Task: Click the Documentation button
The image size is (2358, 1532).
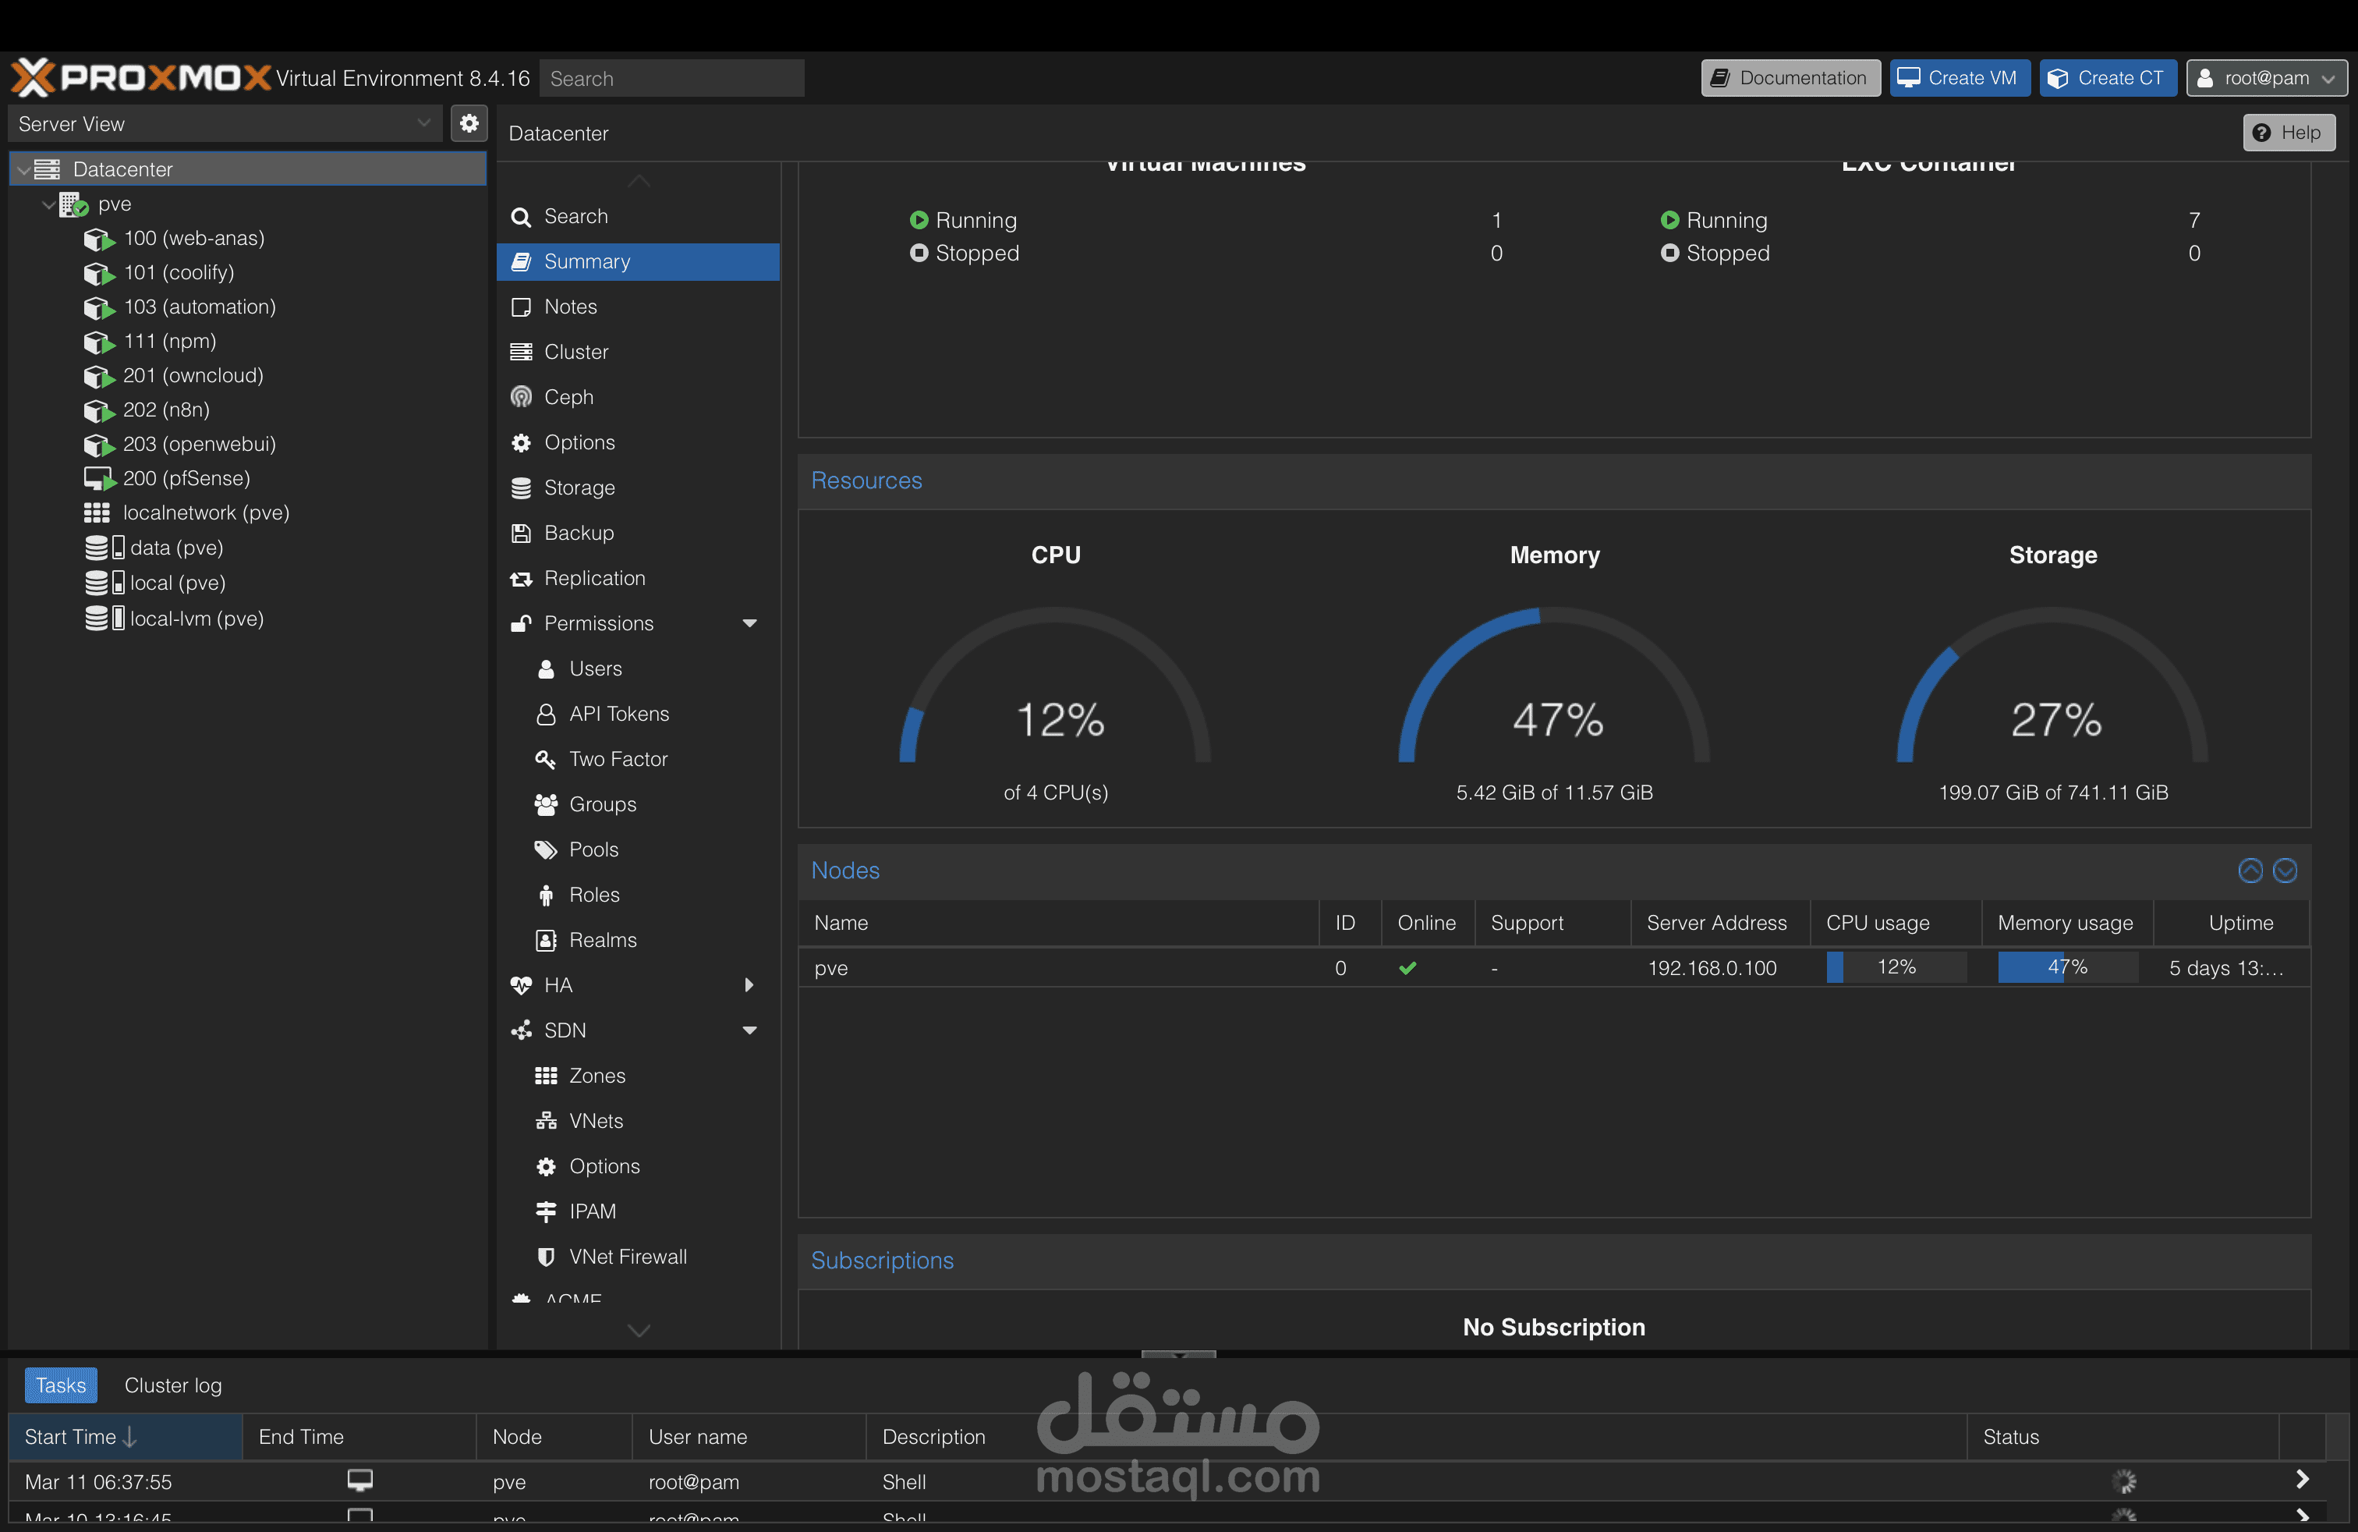Action: click(1790, 77)
